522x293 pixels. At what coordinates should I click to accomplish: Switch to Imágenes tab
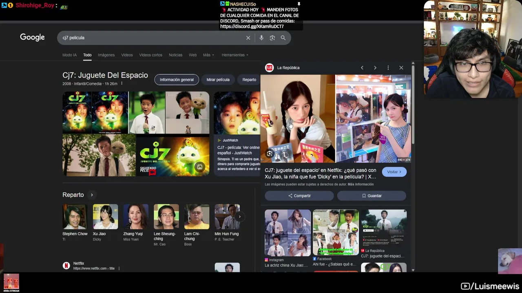click(x=106, y=55)
